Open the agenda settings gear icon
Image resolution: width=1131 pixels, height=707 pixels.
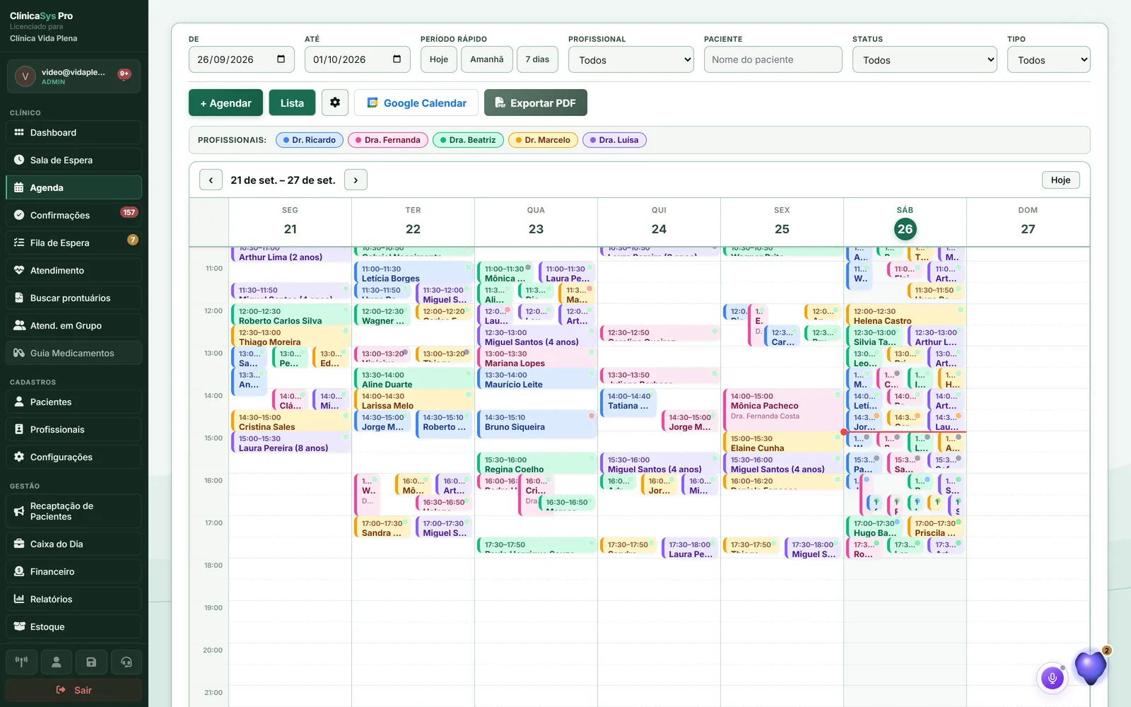coord(335,103)
